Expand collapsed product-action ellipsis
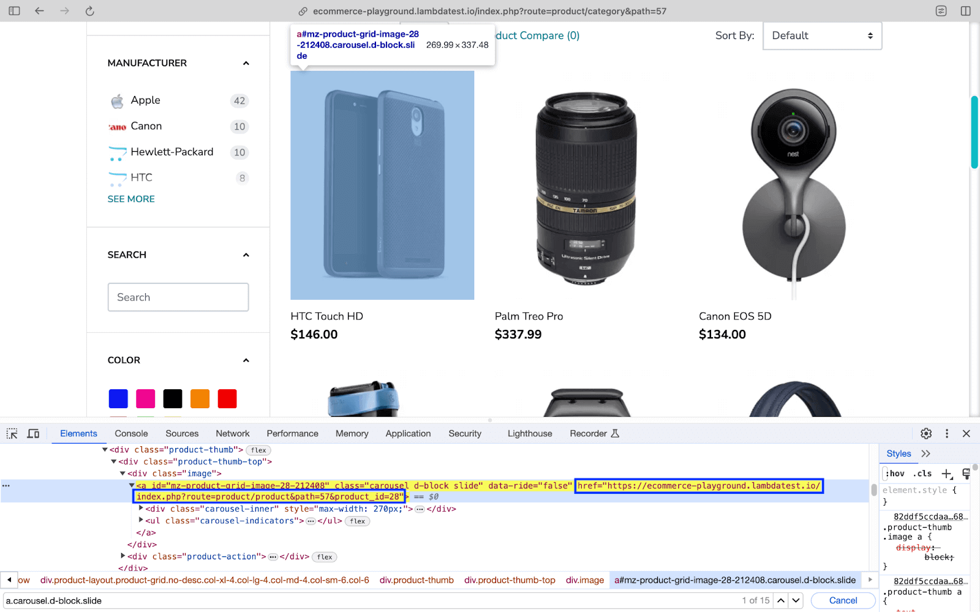 [x=273, y=557]
